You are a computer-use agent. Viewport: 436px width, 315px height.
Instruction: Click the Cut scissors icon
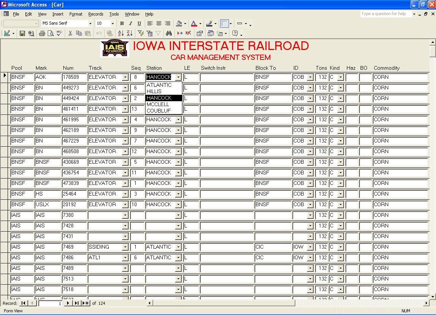[71, 33]
